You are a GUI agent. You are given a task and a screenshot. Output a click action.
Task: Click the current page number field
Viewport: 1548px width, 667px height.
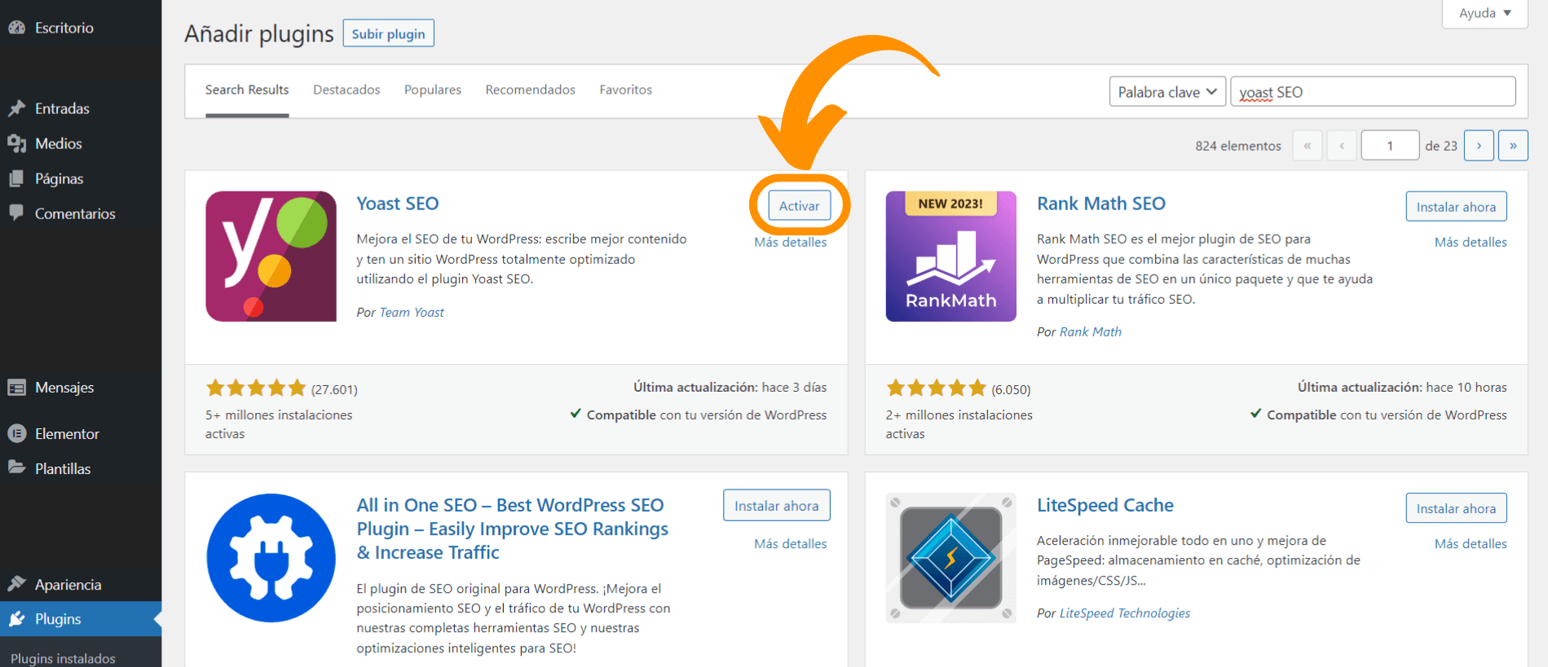(1390, 146)
